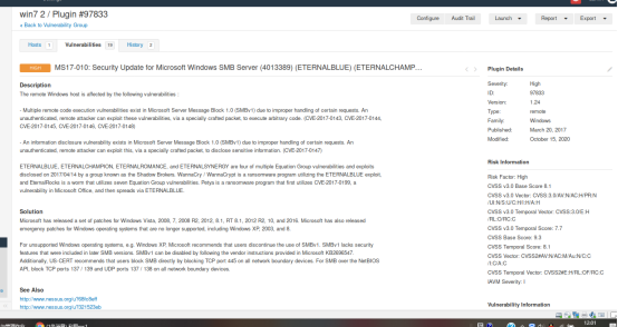Click the orange HIGH severity badge
This screenshot has width=618, height=327.
[x=35, y=68]
